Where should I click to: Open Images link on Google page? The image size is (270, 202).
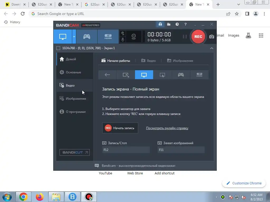pyautogui.click(x=234, y=36)
